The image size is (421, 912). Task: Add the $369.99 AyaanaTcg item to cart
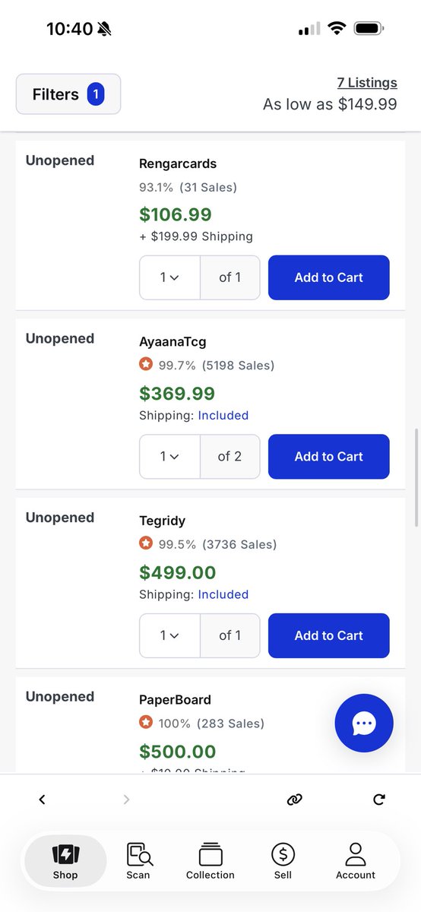click(x=329, y=457)
